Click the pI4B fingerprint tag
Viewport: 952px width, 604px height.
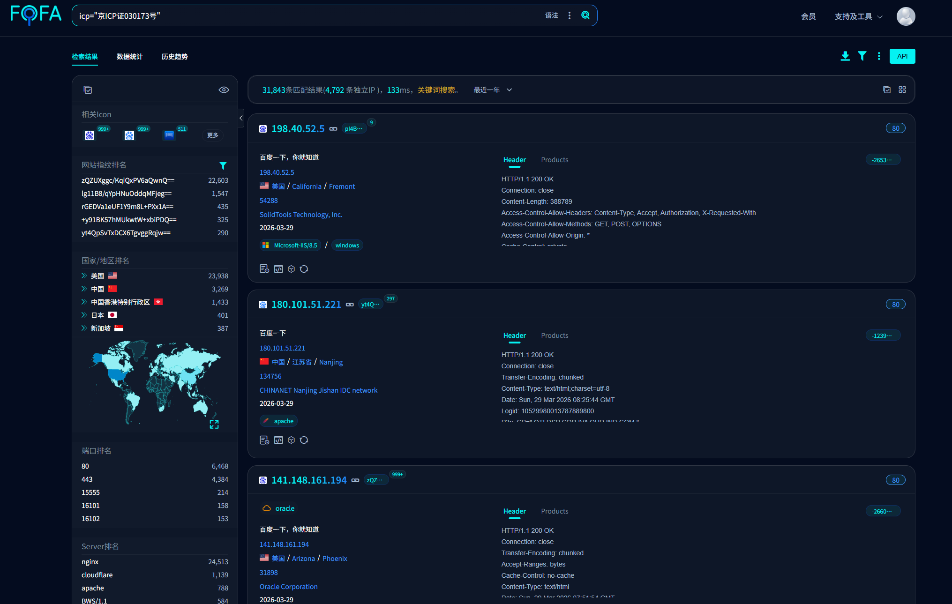click(x=354, y=129)
